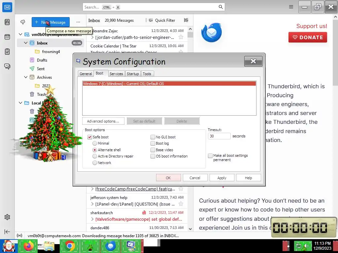
Task: Open Google Chrome from taskbar
Action: pyautogui.click(x=70, y=246)
